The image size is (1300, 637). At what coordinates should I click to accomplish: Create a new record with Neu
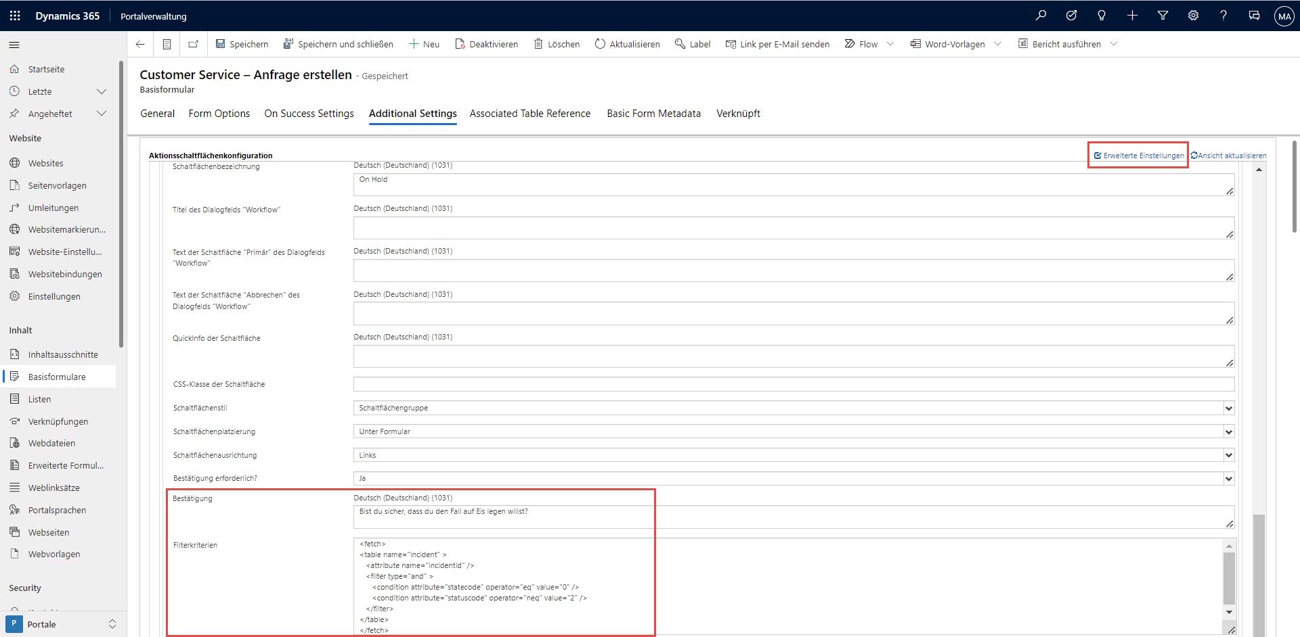tap(425, 44)
